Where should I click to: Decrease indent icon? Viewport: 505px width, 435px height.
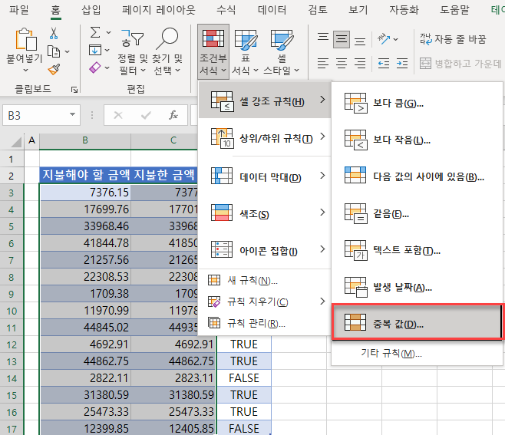[x=384, y=64]
